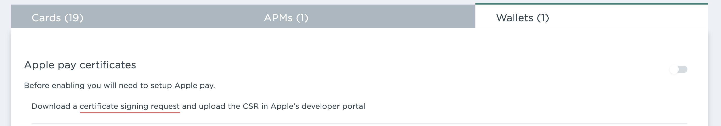Click the '(1)' count on APMs tab
This screenshot has width=721, height=126.
click(x=302, y=18)
